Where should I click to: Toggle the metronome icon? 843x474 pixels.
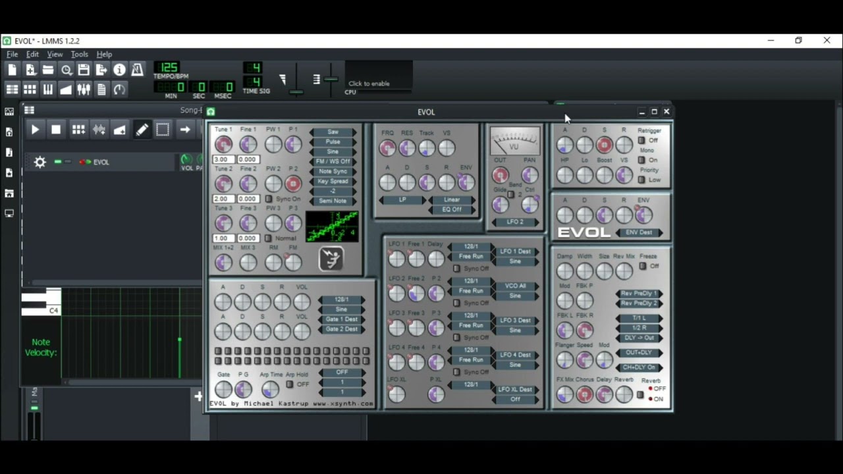[137, 70]
